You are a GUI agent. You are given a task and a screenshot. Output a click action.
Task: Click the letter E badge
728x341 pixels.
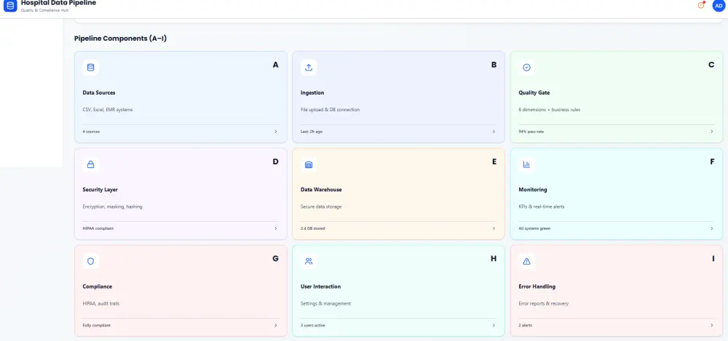click(494, 162)
